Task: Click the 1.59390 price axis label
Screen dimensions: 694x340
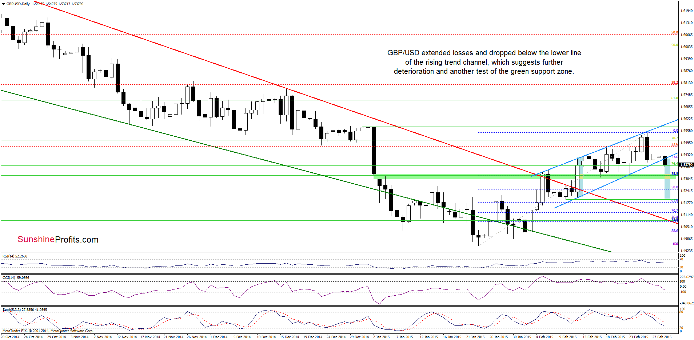Action: 686,59
